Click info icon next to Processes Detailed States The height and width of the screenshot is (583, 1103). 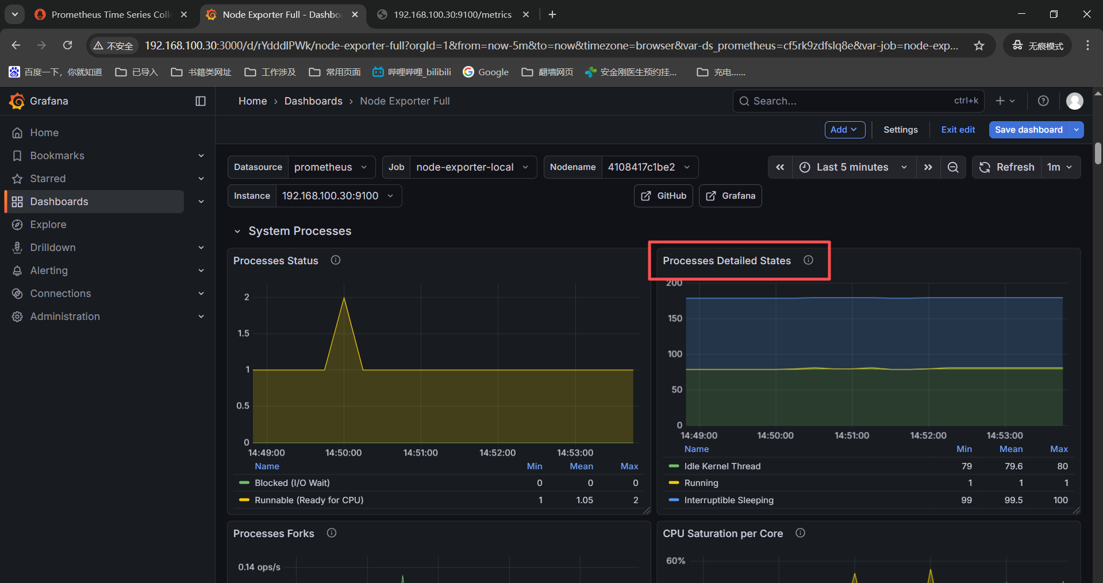click(x=808, y=260)
